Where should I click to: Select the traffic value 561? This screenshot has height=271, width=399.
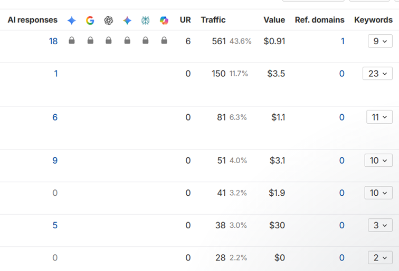pyautogui.click(x=219, y=41)
